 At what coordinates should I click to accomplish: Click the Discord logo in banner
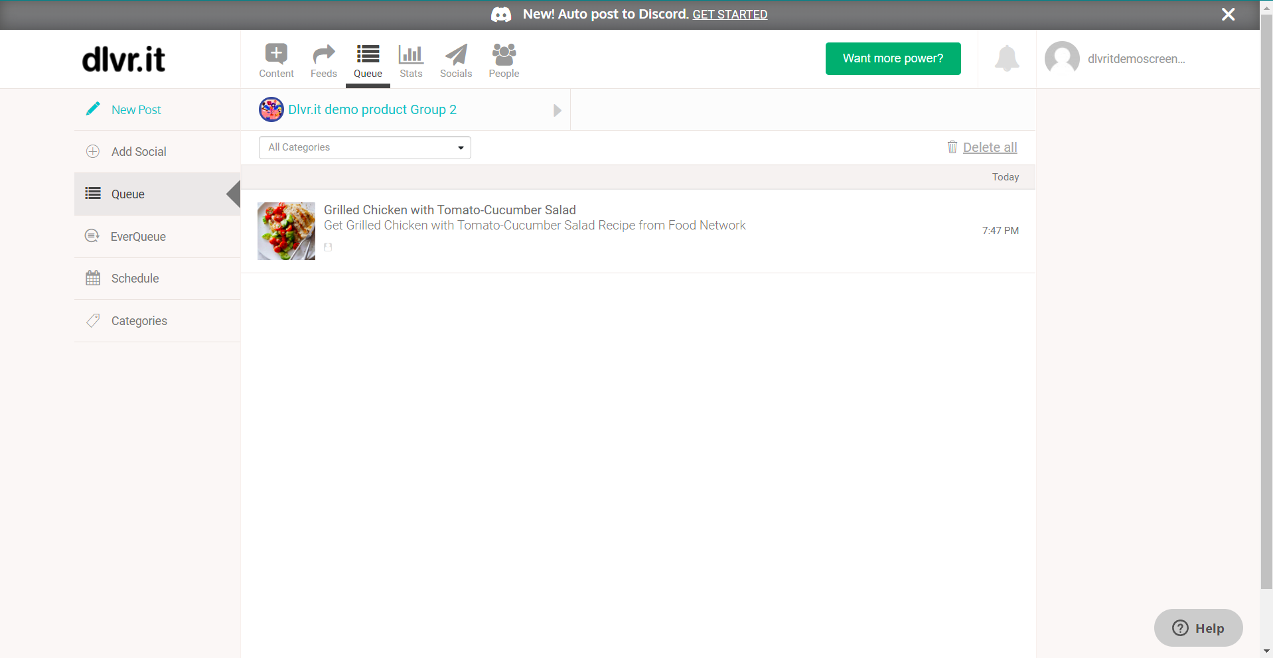tap(501, 15)
